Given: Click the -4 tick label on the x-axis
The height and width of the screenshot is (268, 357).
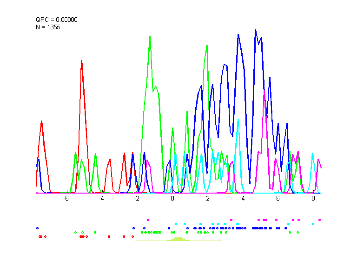Looking at the screenshot, I should tap(101, 199).
